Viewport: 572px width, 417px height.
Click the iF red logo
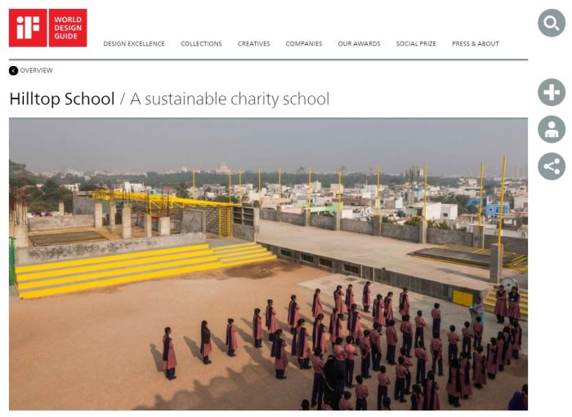click(x=28, y=28)
